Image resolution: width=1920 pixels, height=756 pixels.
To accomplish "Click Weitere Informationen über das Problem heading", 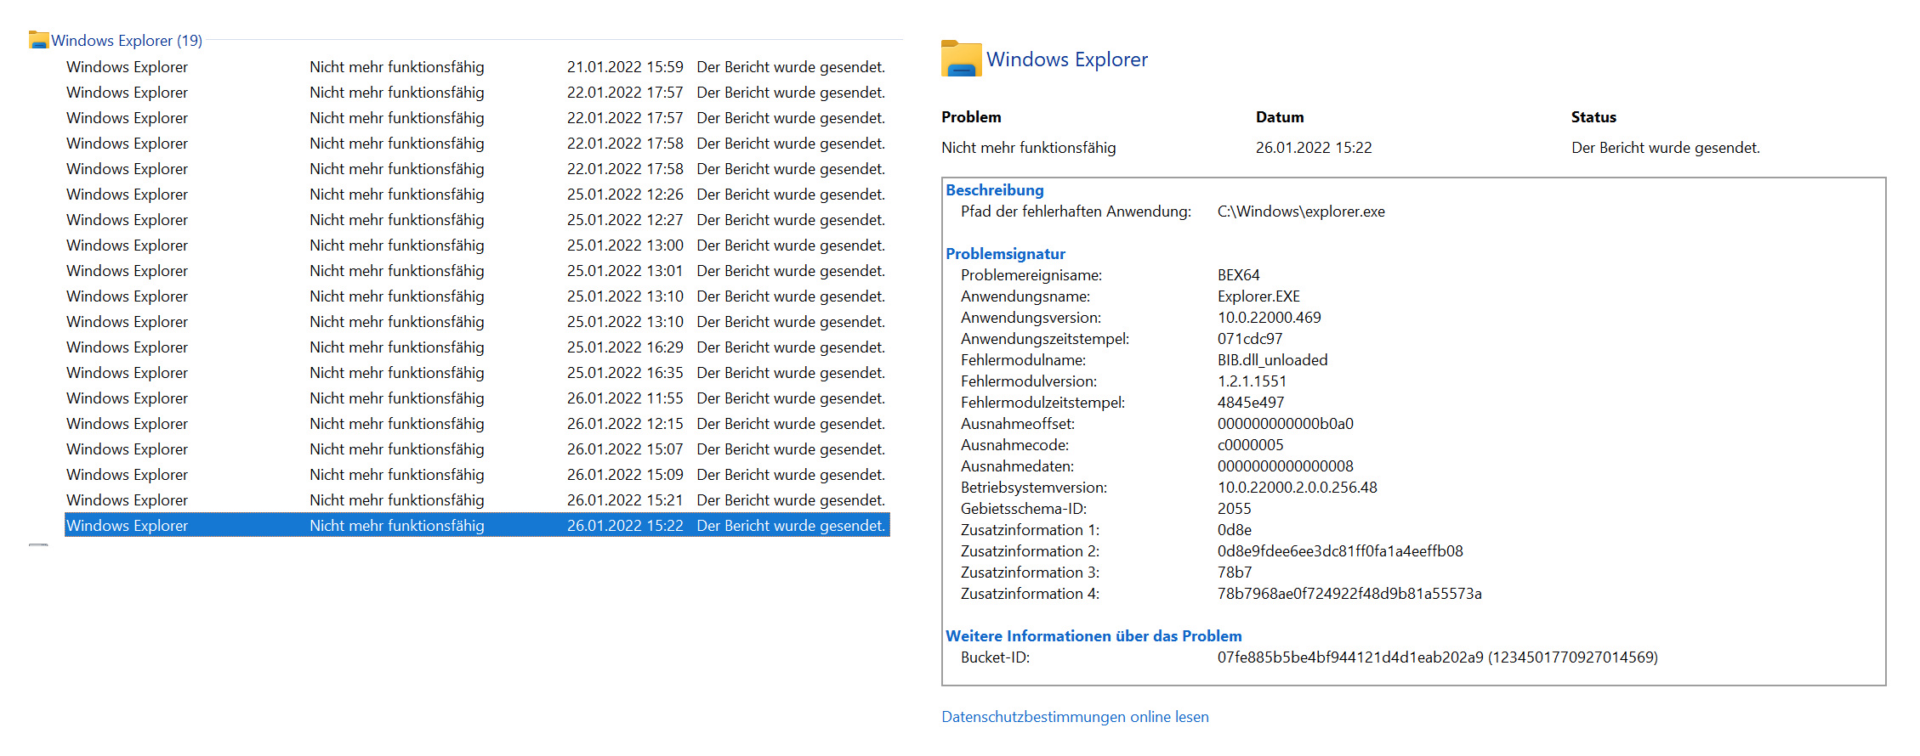I will pos(1093,636).
